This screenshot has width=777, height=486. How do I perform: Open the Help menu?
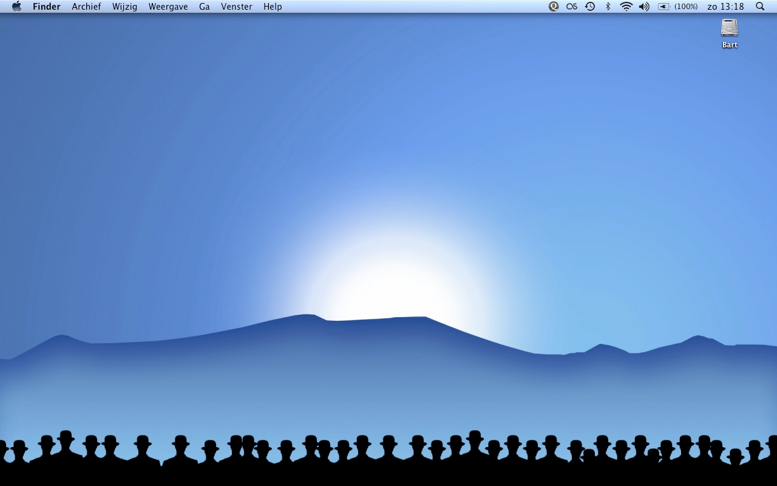[x=273, y=7]
